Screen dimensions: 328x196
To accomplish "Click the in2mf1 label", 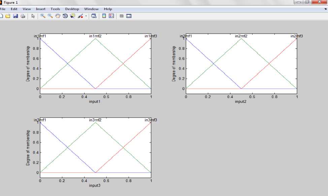I will coord(186,36).
